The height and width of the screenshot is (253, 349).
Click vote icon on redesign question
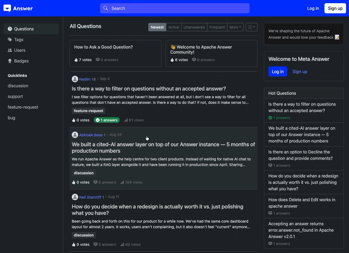(74, 244)
